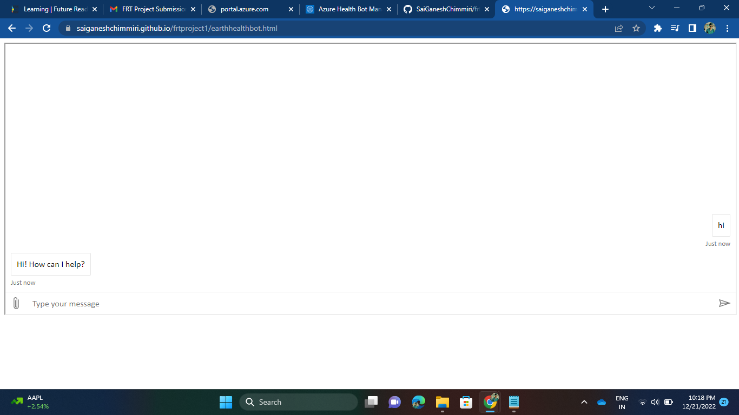The height and width of the screenshot is (415, 739).
Task: Click the taskbar Search box
Action: click(299, 402)
